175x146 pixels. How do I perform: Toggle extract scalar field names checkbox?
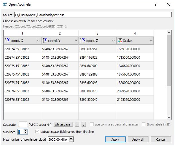[x=38, y=132]
